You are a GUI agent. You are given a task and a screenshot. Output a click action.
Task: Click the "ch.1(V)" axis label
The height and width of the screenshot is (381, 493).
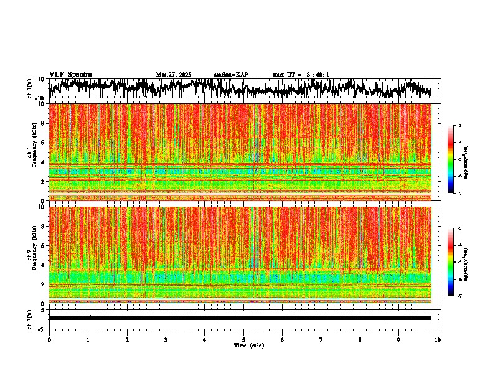(x=30, y=88)
